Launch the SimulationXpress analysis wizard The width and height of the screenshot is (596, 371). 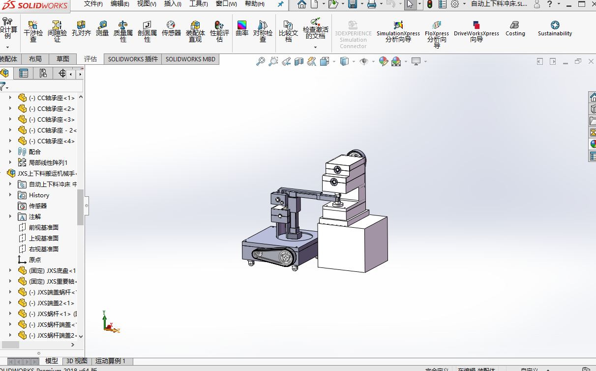398,31
